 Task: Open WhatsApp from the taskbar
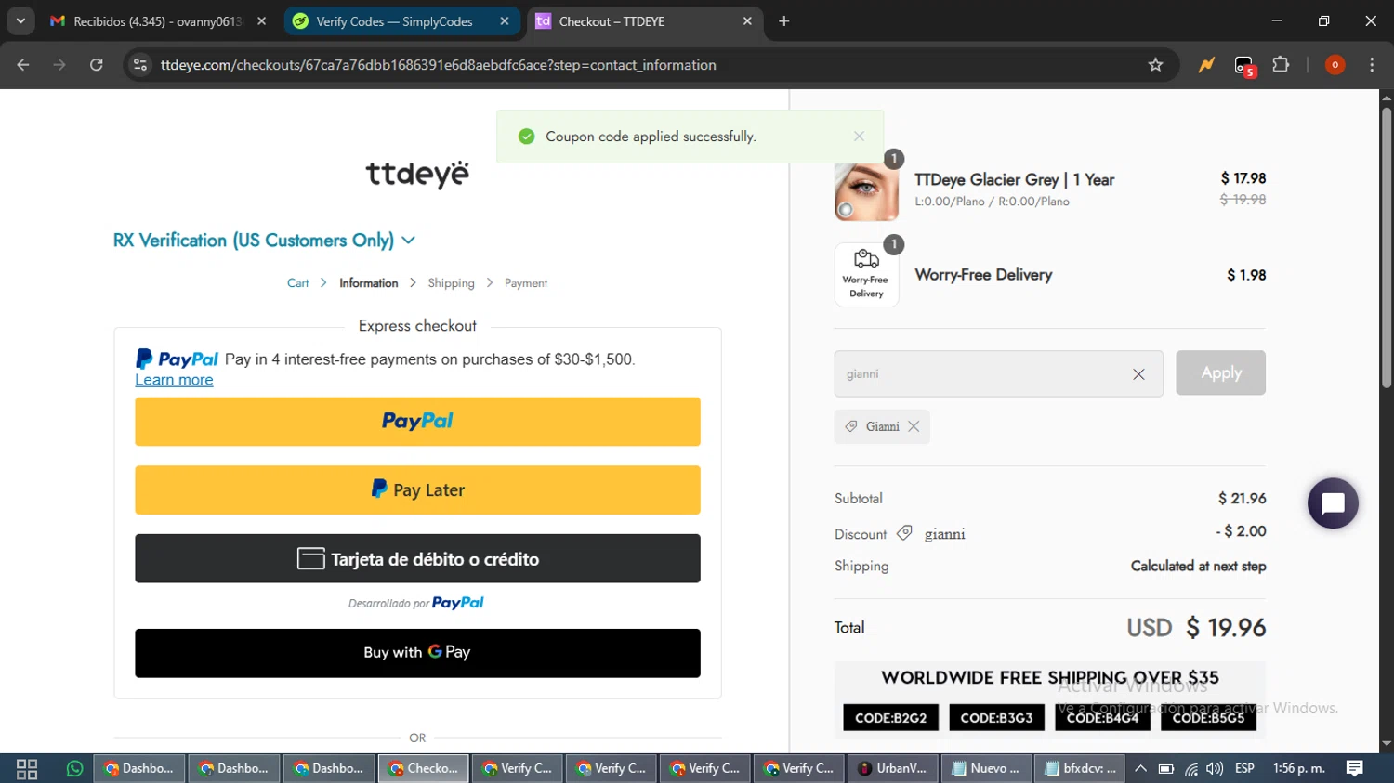[74, 769]
